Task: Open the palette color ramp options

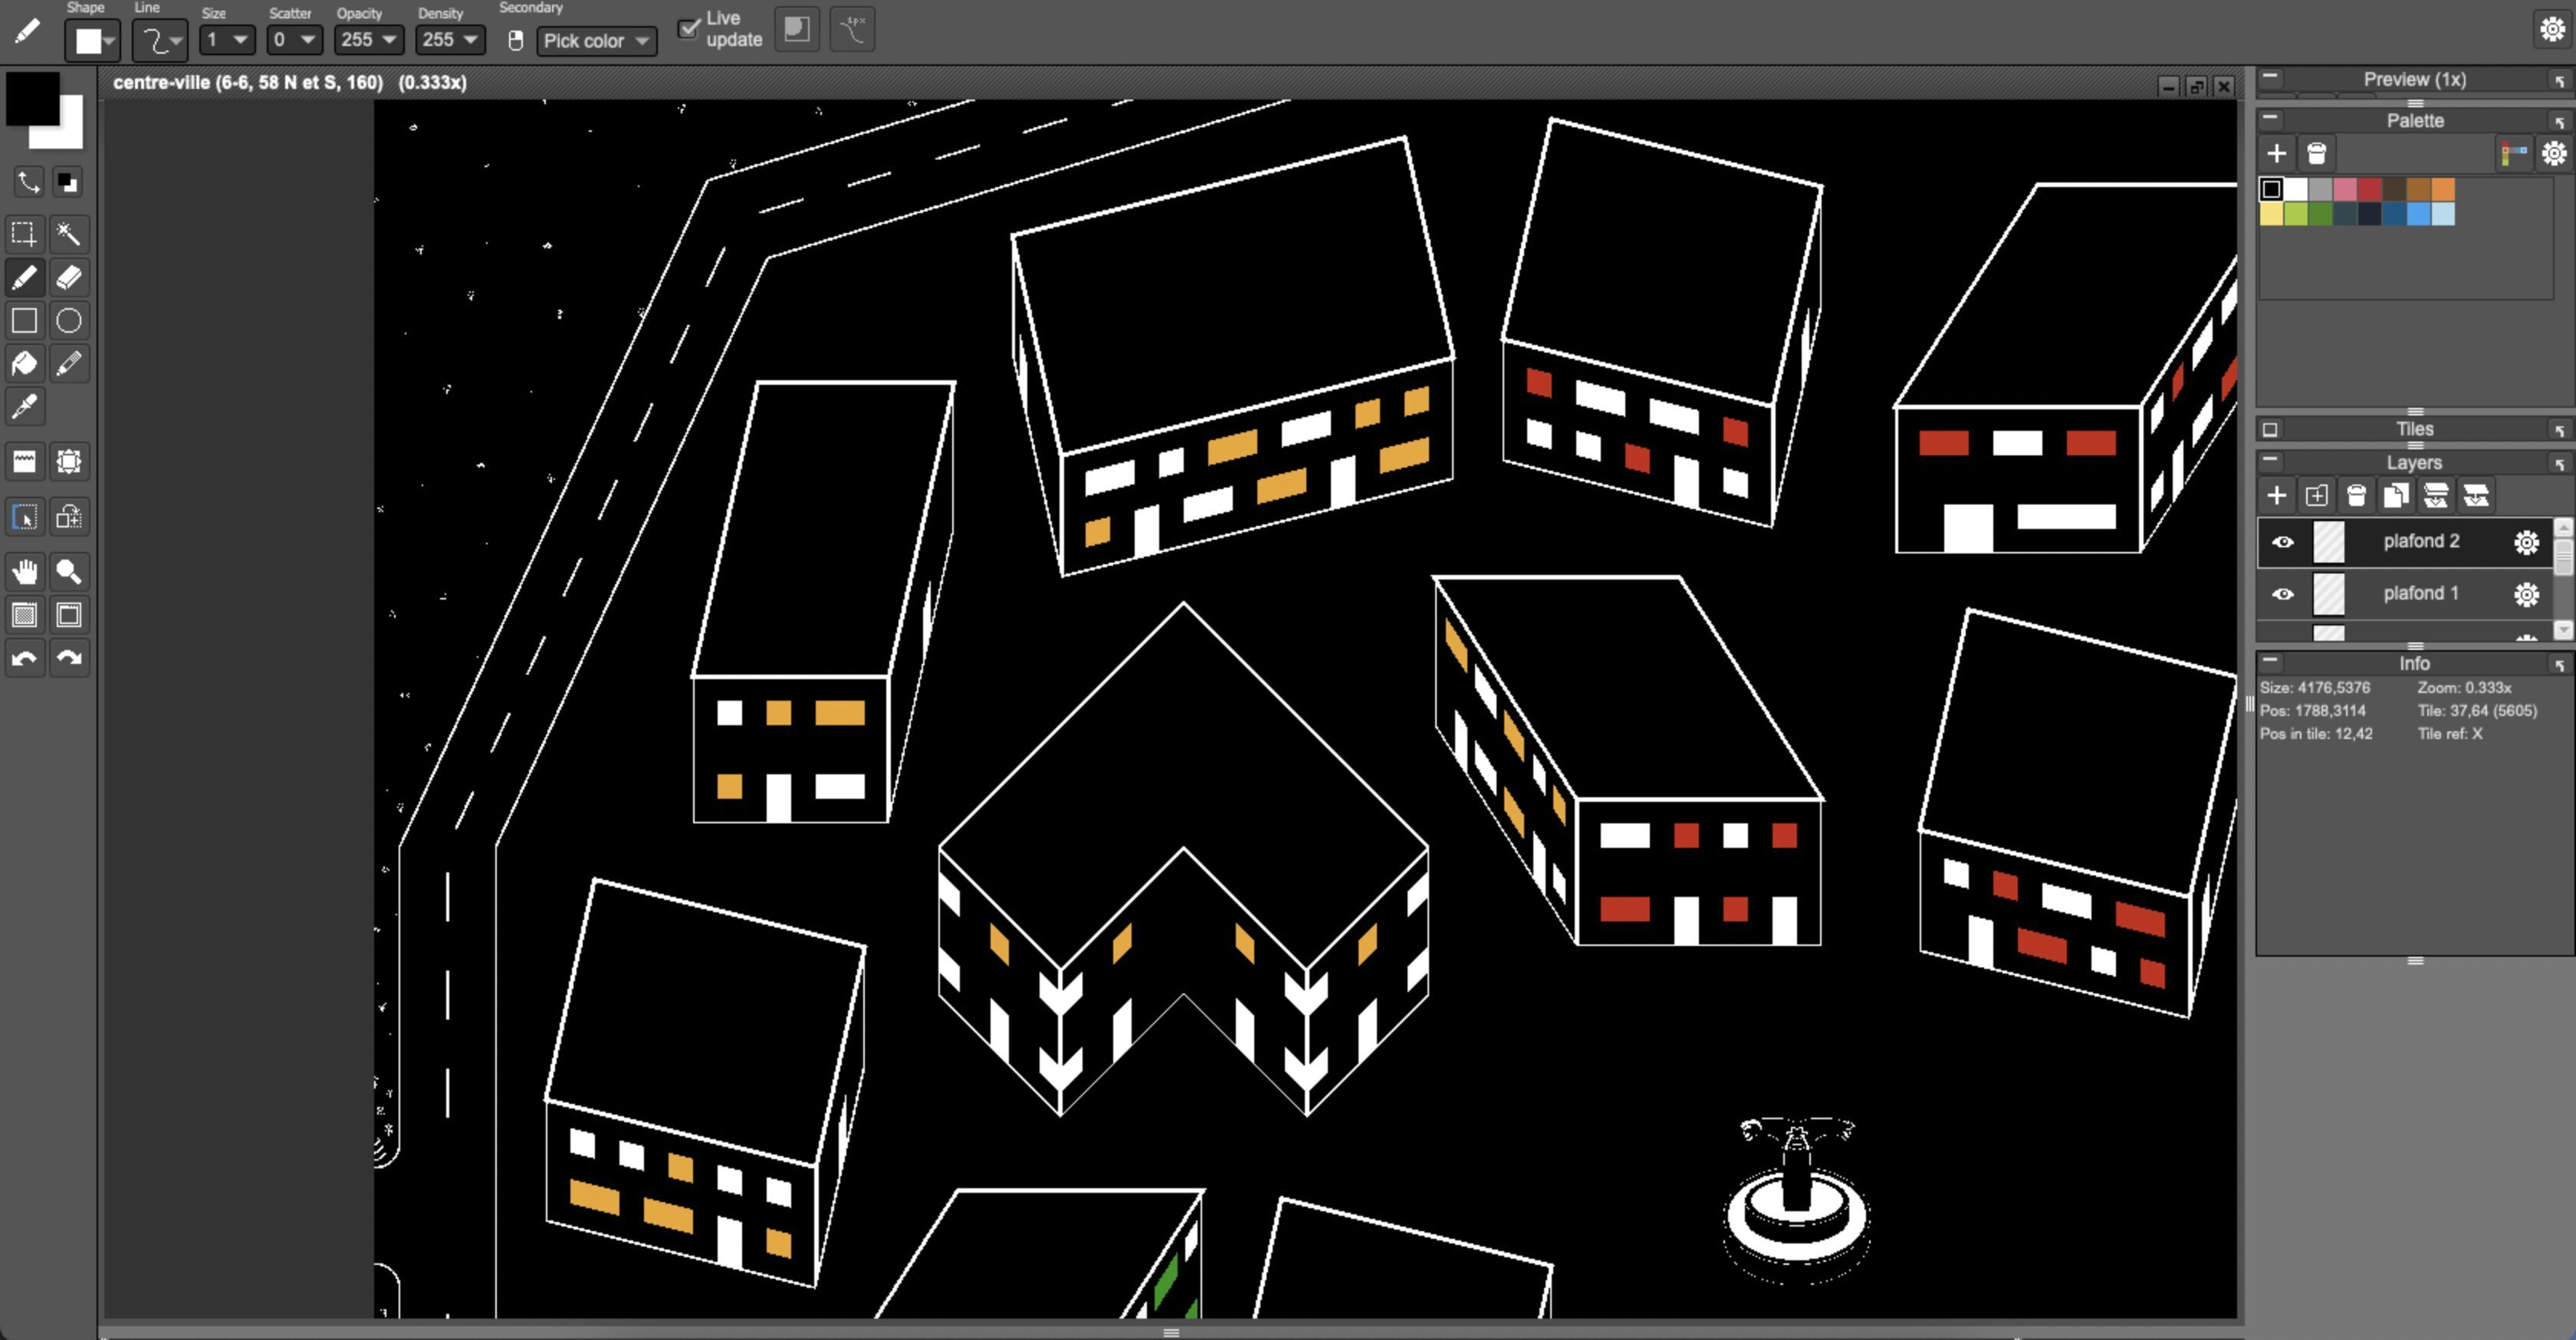Action: (2514, 154)
